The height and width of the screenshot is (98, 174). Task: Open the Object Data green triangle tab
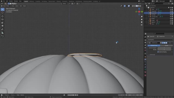(145, 69)
